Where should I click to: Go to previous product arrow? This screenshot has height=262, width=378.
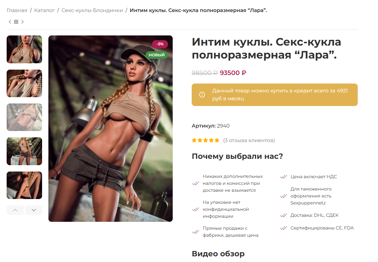click(x=10, y=22)
